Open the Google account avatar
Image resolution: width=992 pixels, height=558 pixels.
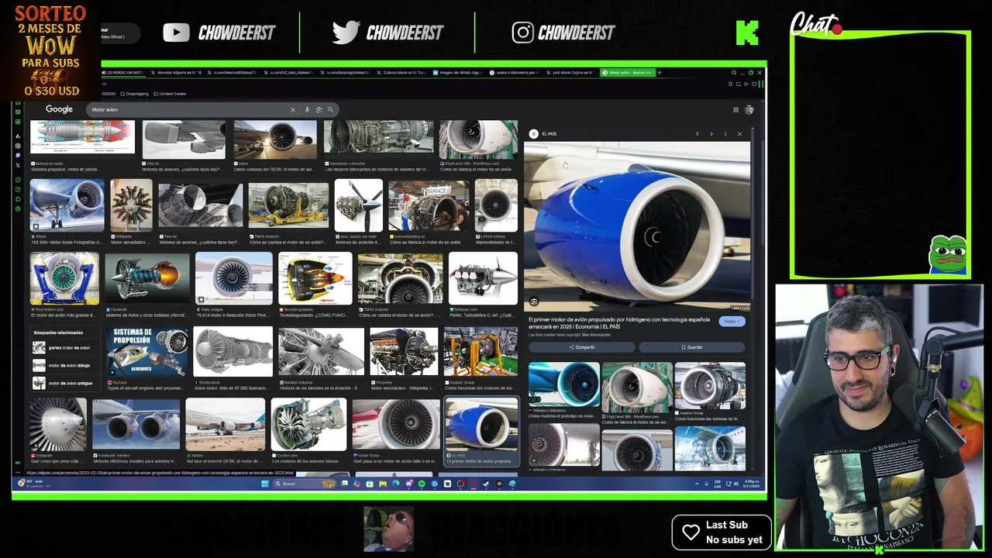(749, 109)
